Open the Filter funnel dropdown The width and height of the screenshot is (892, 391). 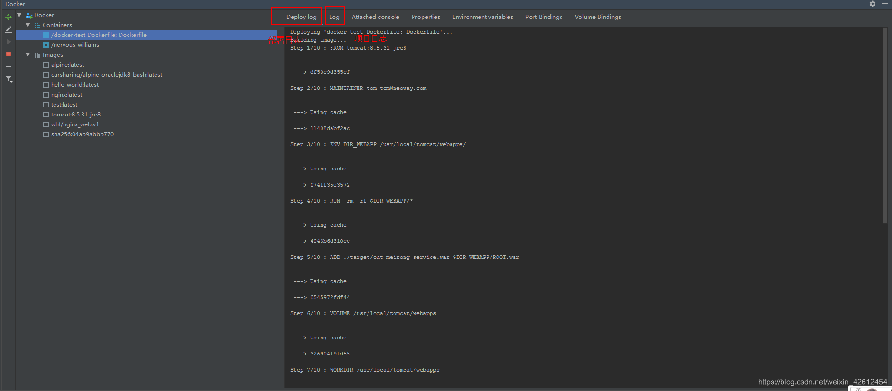point(9,79)
